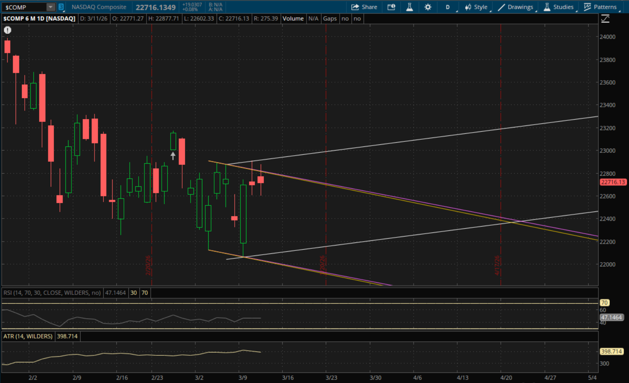Click the blue link number 3 icon
This screenshot has height=383, width=629.
point(61,7)
